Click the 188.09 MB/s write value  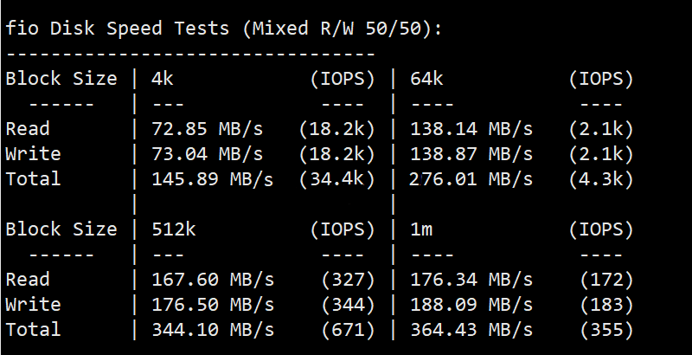(x=471, y=305)
